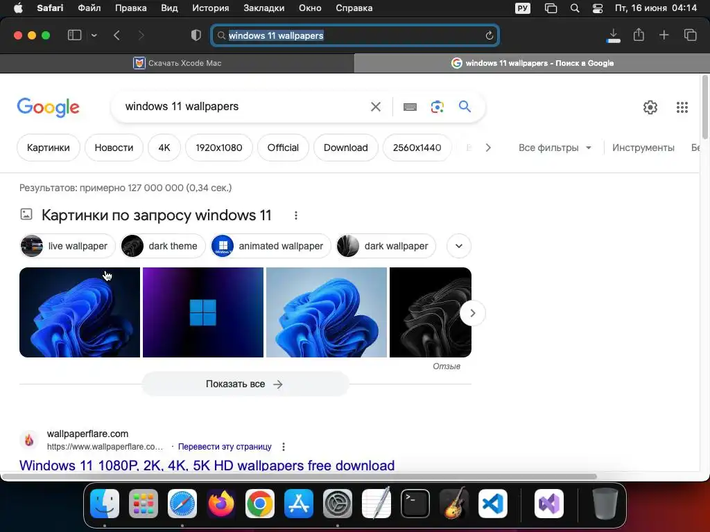Go back to the previous page
The image size is (710, 532).
[116, 35]
